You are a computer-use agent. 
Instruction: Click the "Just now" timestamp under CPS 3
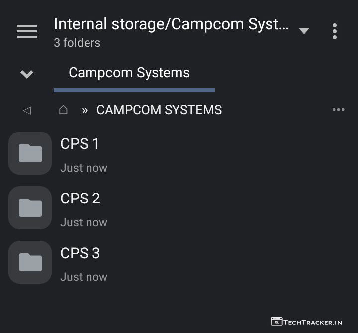84,277
